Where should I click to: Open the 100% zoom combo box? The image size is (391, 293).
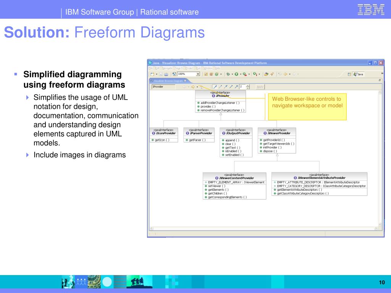(189, 74)
